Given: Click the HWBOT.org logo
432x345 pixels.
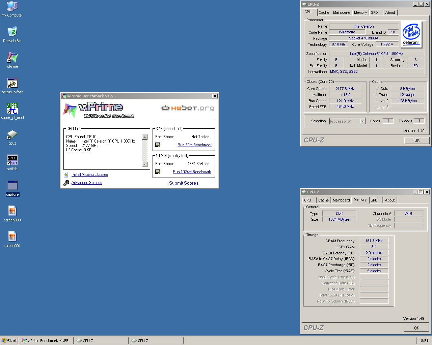Looking at the screenshot, I should click(187, 108).
